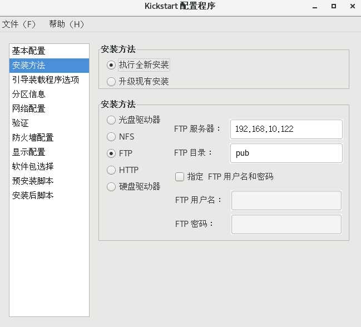
Task: Open 引导装载程序选项 section
Action: (49, 80)
